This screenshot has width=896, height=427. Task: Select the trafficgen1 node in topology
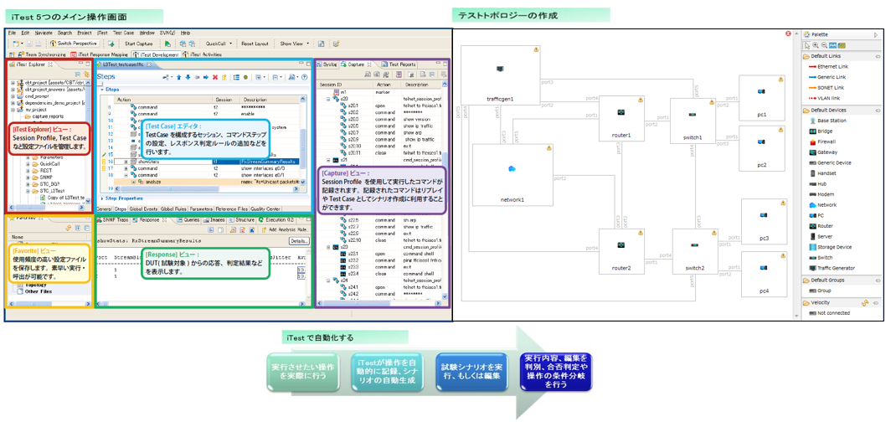[499, 75]
